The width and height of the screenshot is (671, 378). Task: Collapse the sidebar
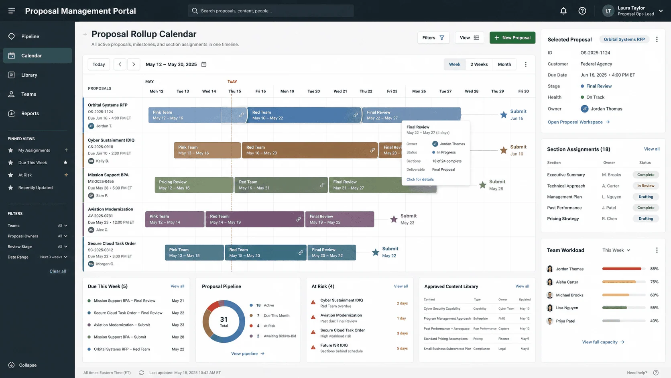tap(22, 365)
